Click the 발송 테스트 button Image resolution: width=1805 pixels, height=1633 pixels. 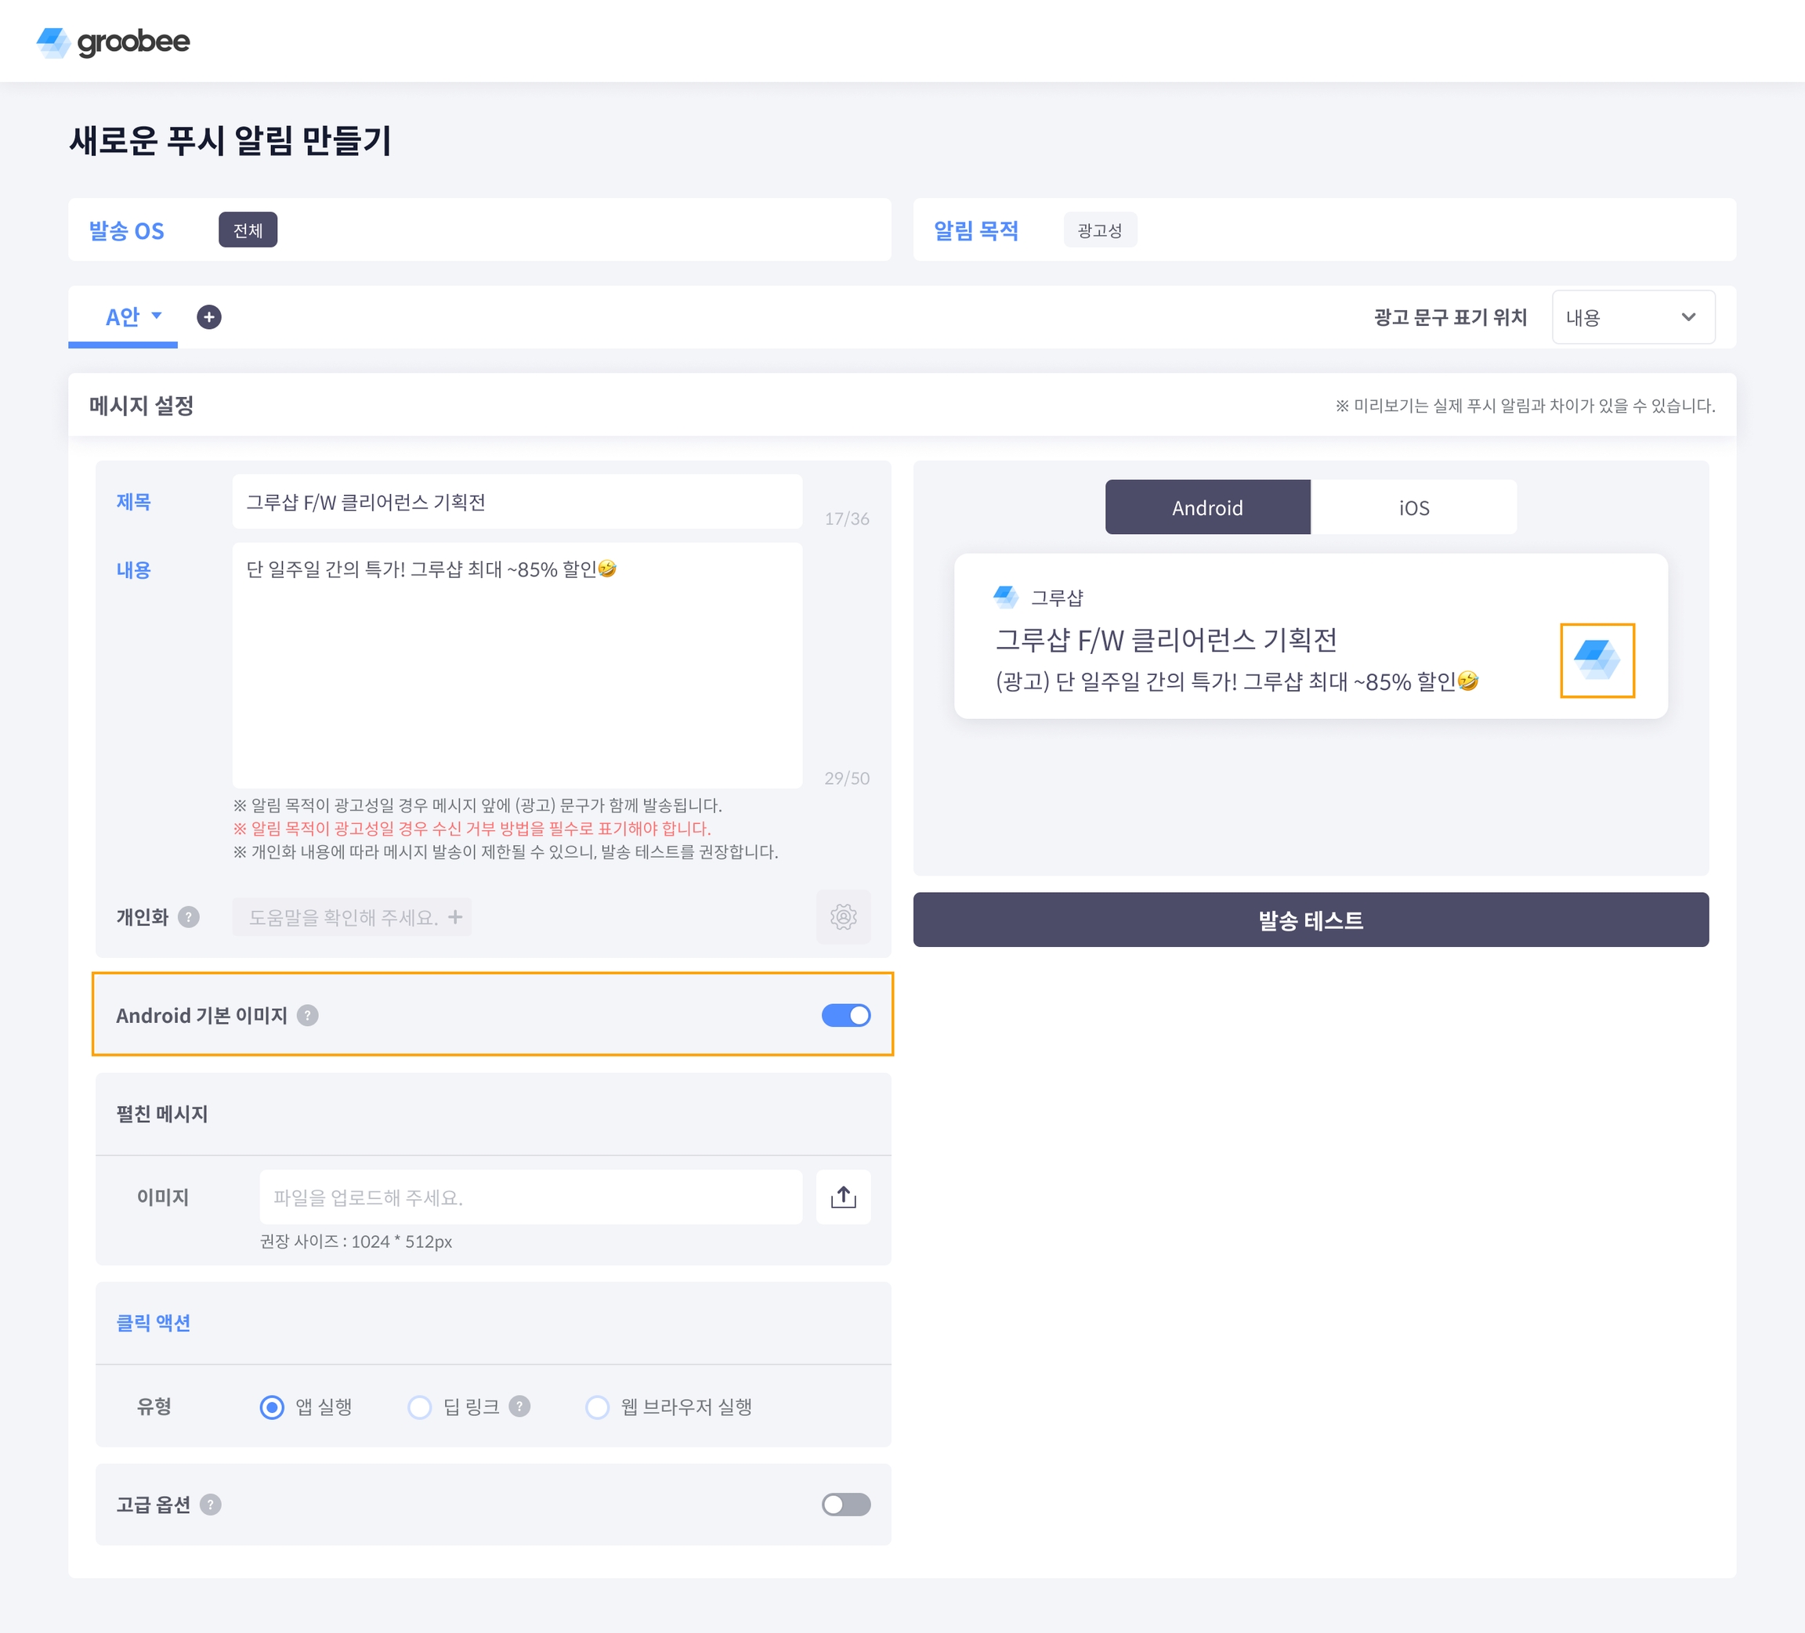[1310, 919]
